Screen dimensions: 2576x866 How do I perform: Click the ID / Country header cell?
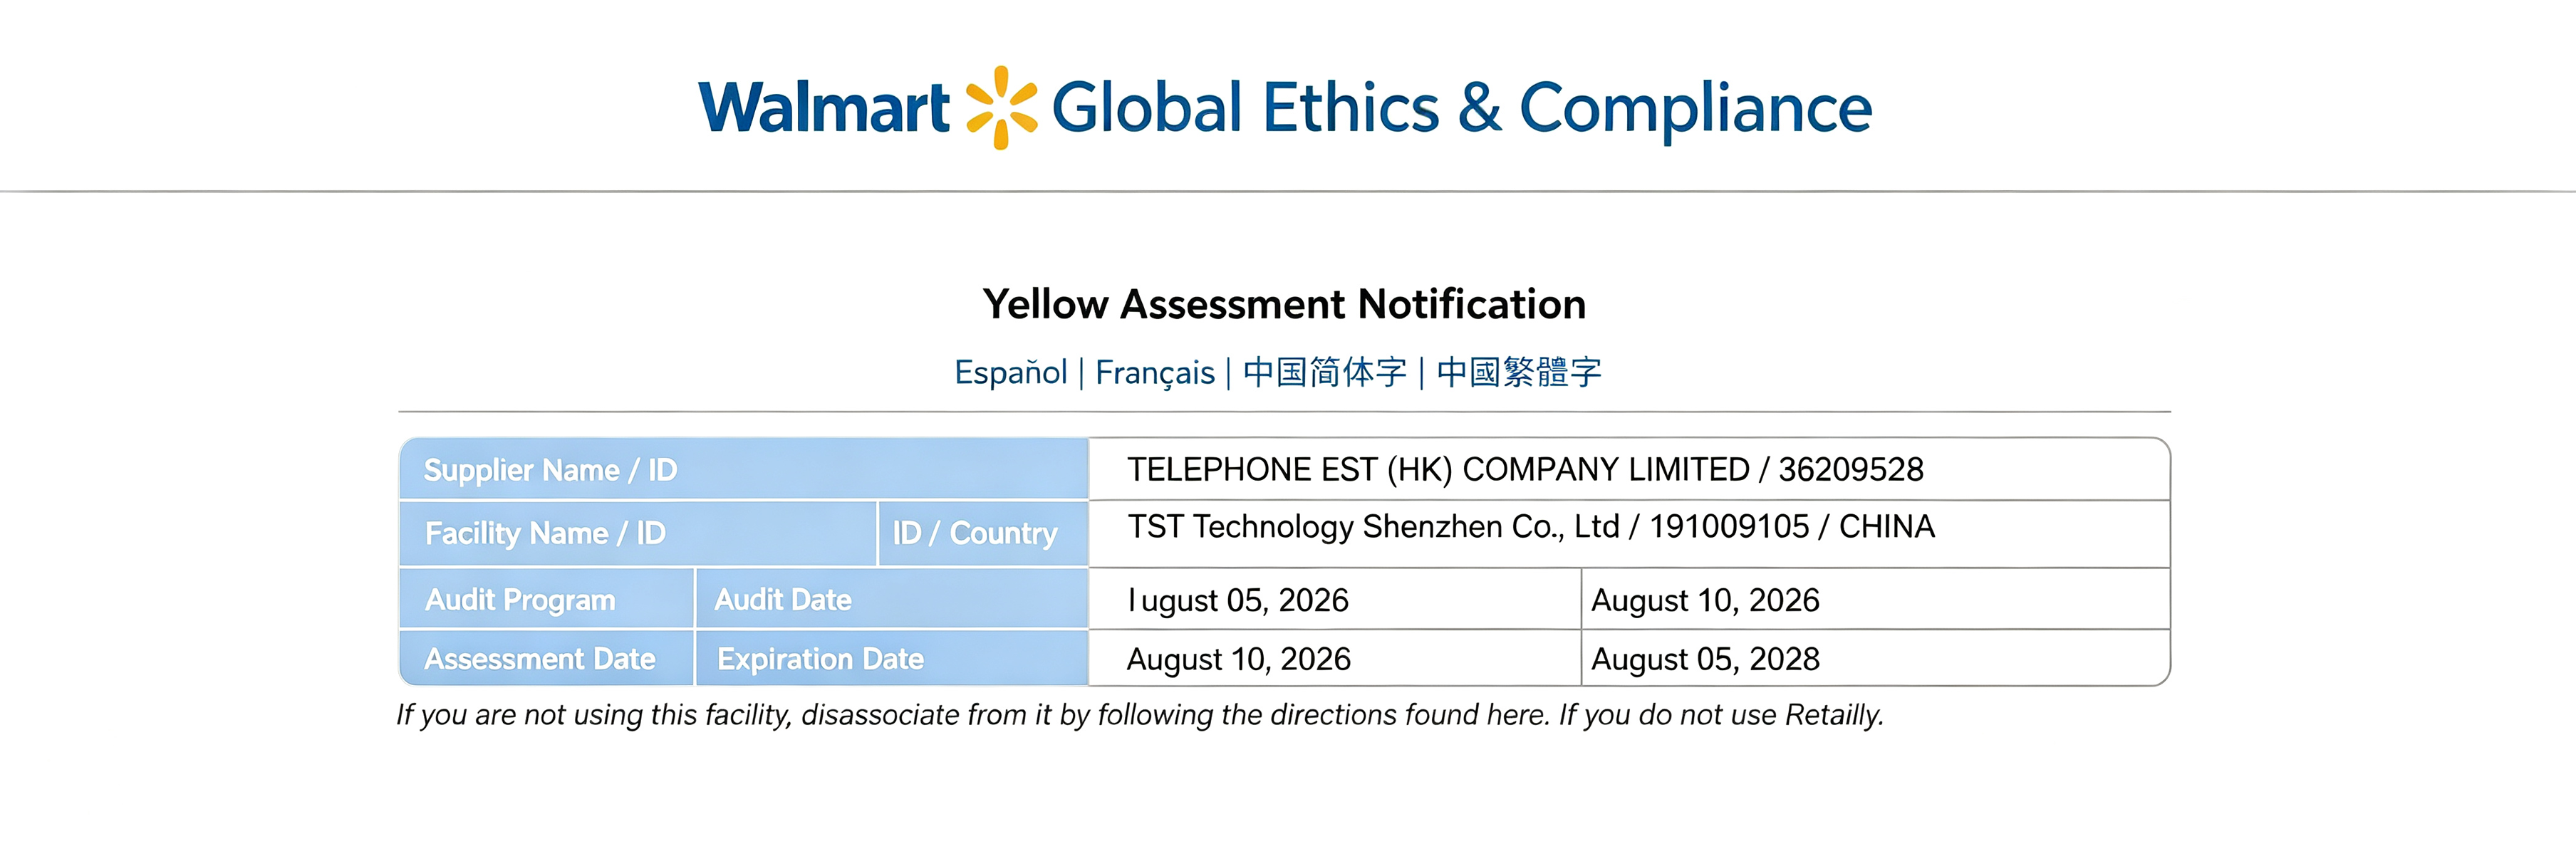click(x=983, y=533)
